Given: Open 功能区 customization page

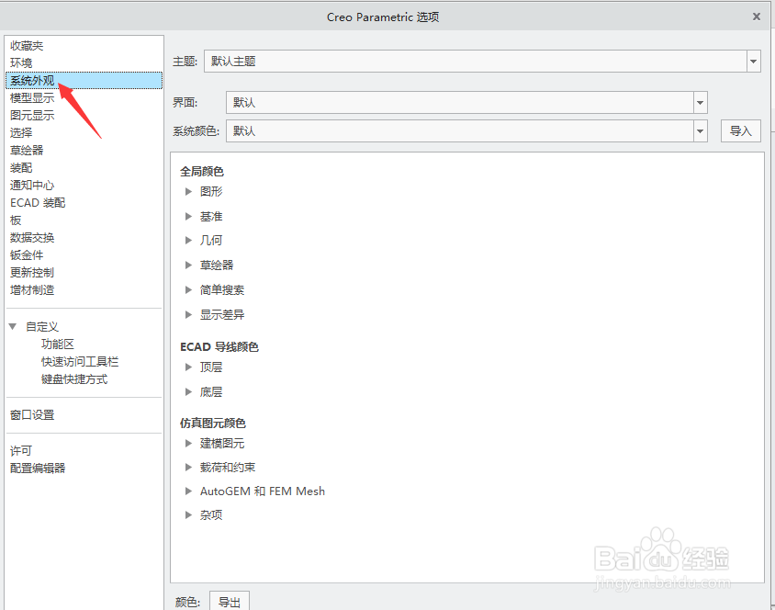Looking at the screenshot, I should pyautogui.click(x=57, y=345).
